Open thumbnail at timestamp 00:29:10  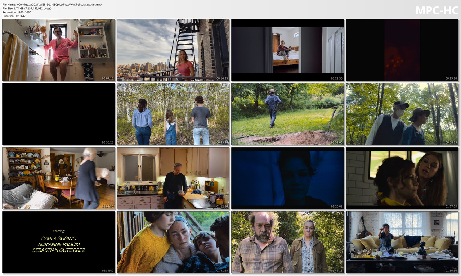(402, 50)
